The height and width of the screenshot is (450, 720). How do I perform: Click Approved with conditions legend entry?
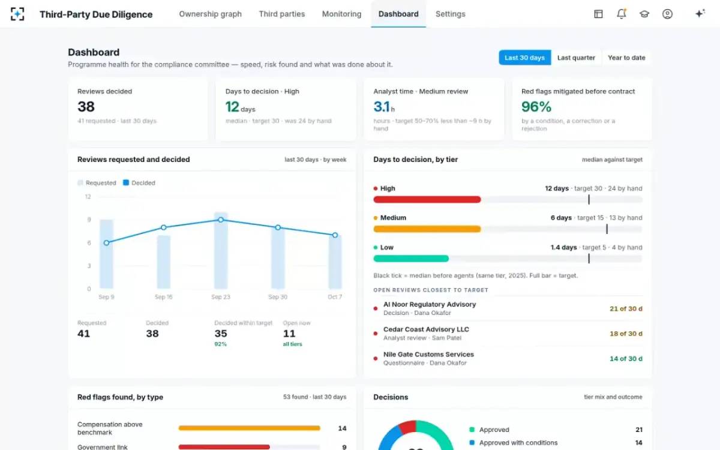click(556, 443)
